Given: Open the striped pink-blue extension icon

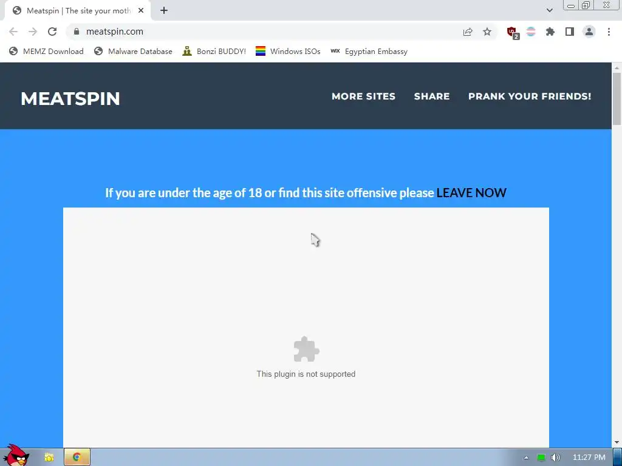Looking at the screenshot, I should [x=531, y=32].
